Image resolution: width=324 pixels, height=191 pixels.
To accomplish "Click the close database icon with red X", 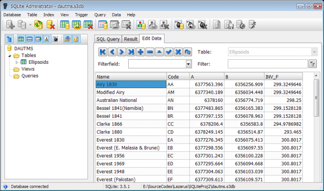I will (50, 25).
